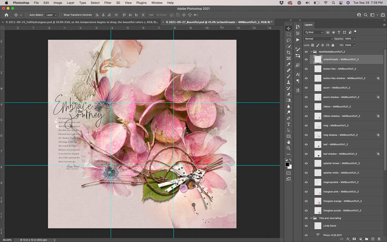Open the Kind filter dropdown
Viewport: 387px width, 242px height.
point(314,33)
